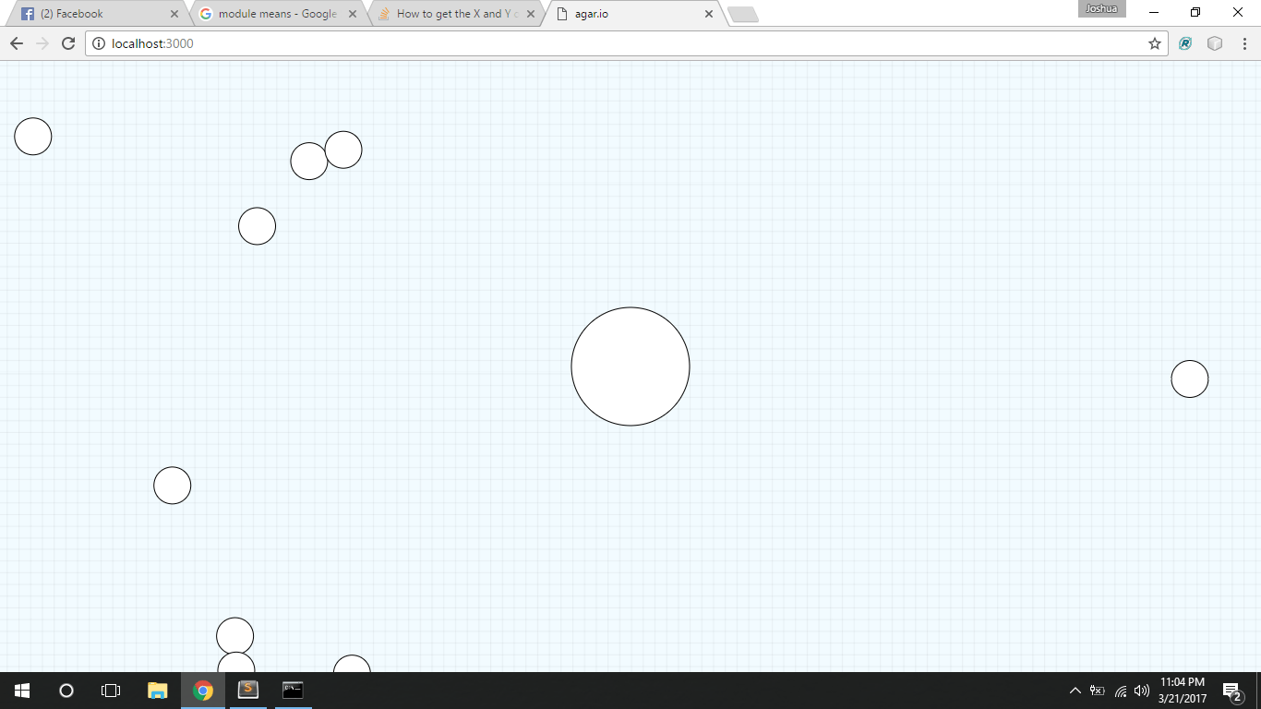Click the largest circle in the game

coord(630,367)
